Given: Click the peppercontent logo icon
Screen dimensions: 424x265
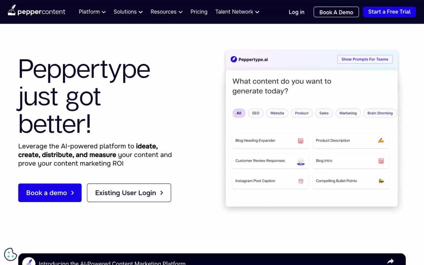Looking at the screenshot, I should (12, 11).
